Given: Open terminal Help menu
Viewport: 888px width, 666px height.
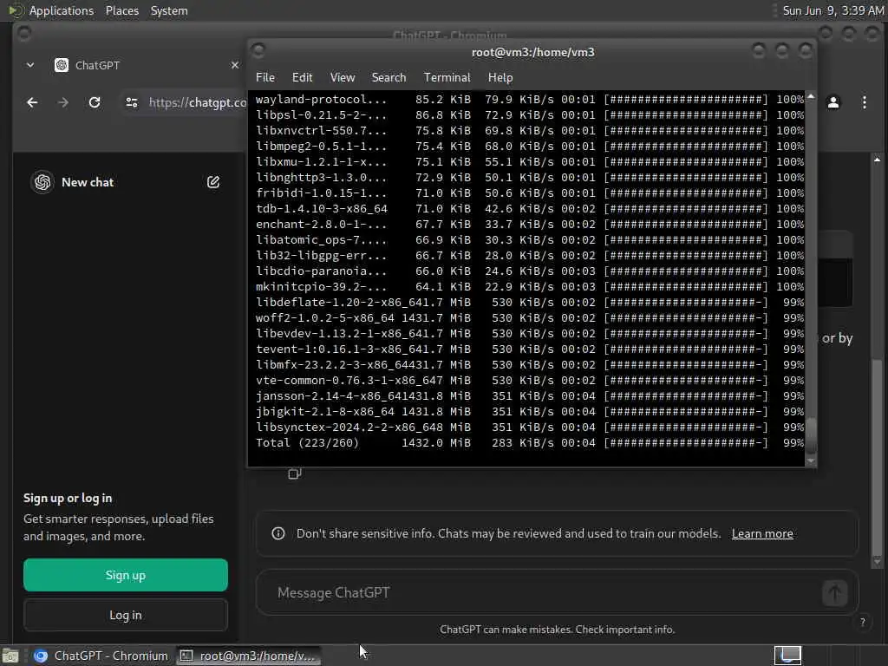Looking at the screenshot, I should point(500,77).
